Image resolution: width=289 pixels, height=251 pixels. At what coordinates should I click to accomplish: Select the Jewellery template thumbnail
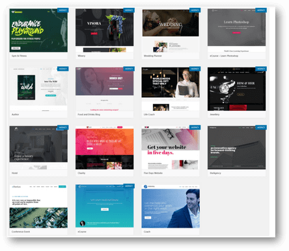236,89
